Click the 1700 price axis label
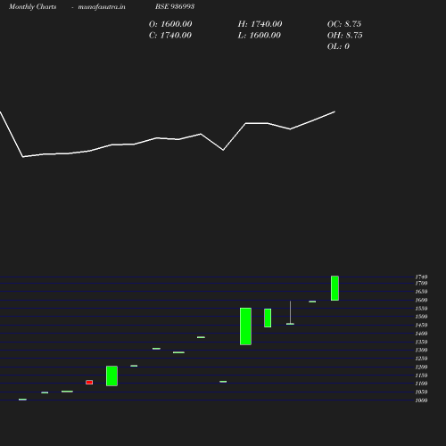The height and width of the screenshot is (446, 446). [421, 283]
